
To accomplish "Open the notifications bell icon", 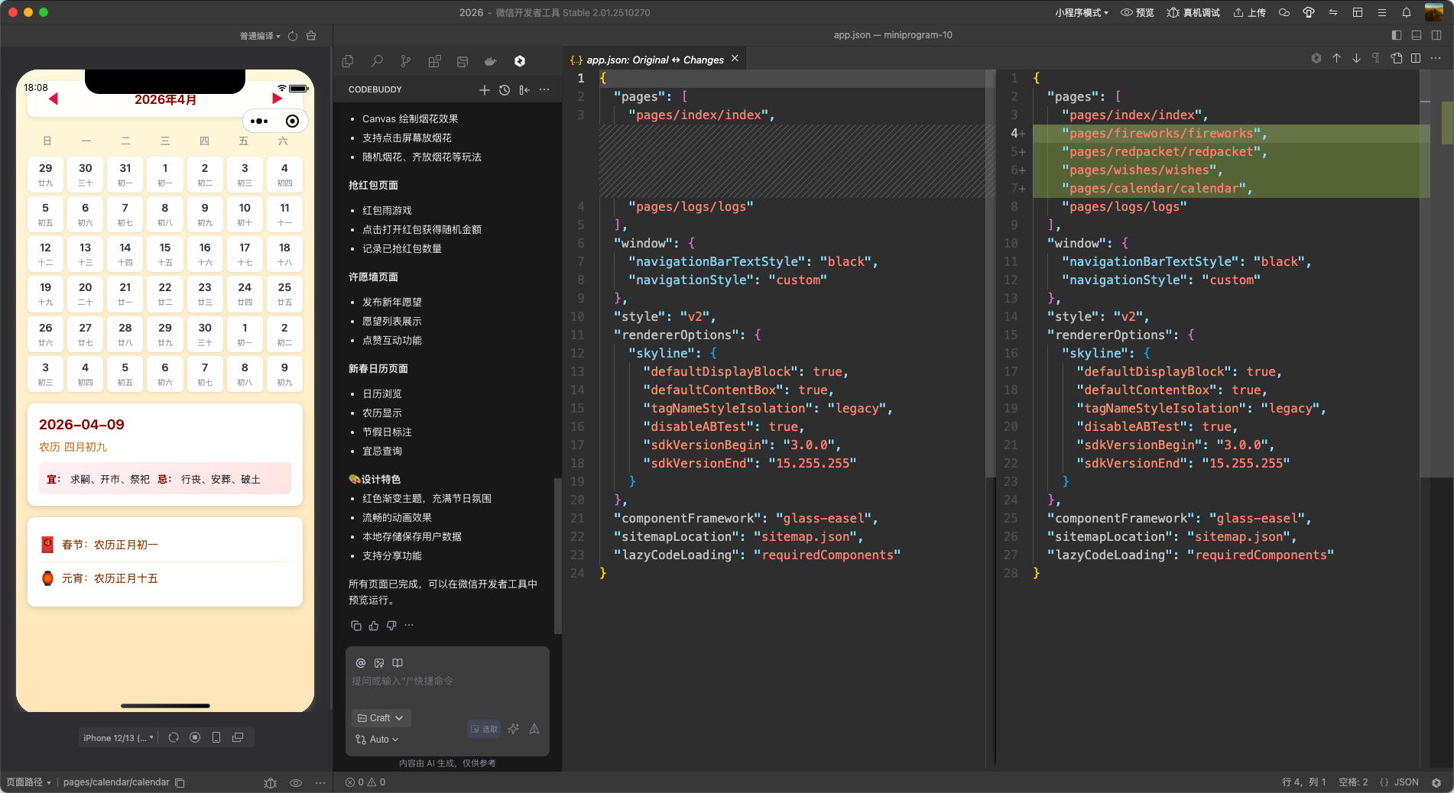I will pyautogui.click(x=1407, y=12).
